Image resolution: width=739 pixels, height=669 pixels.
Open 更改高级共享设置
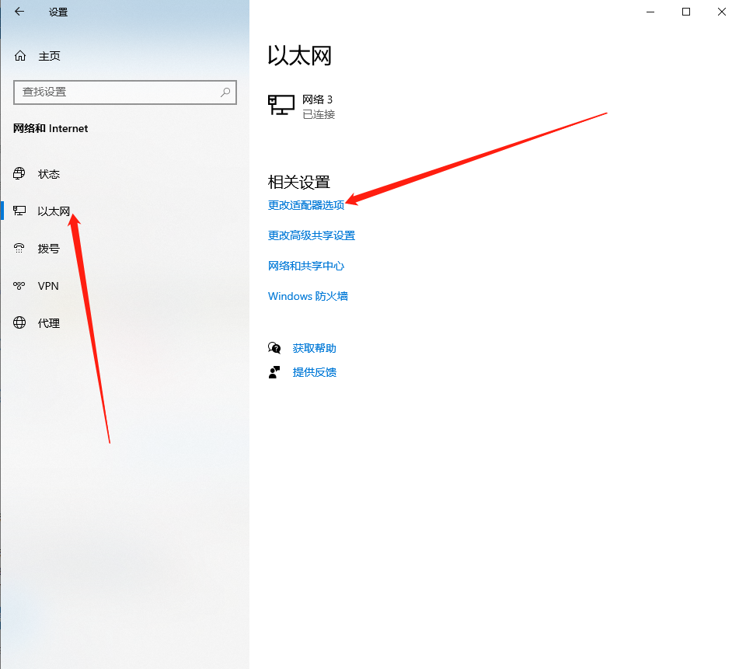tap(311, 235)
